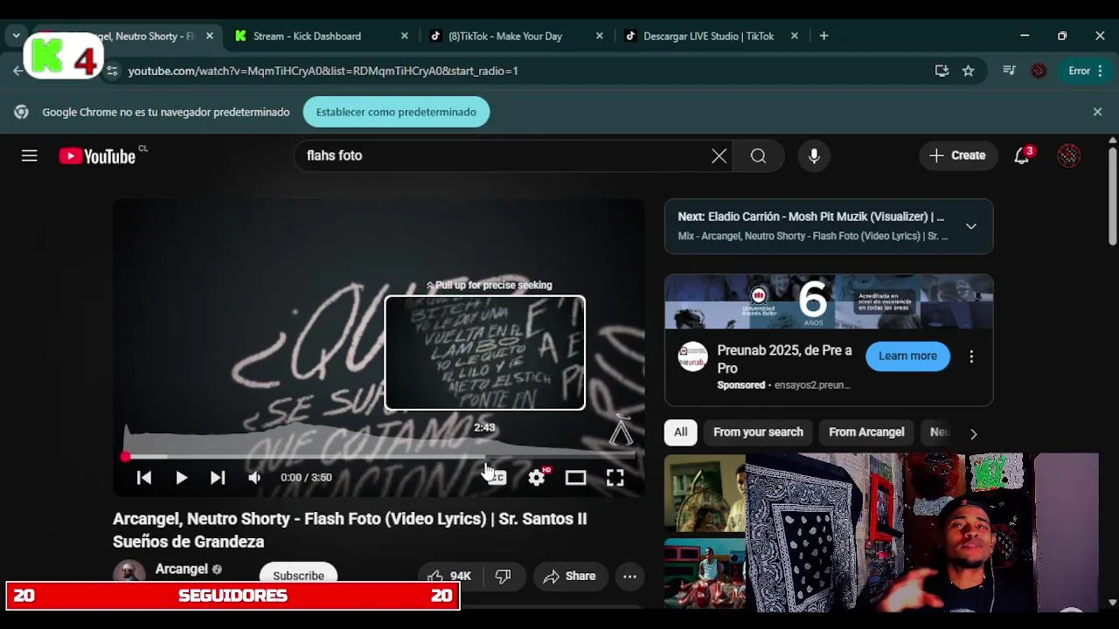Go to the YouTube home logo
Screen dimensions: 1119x629
point(97,156)
